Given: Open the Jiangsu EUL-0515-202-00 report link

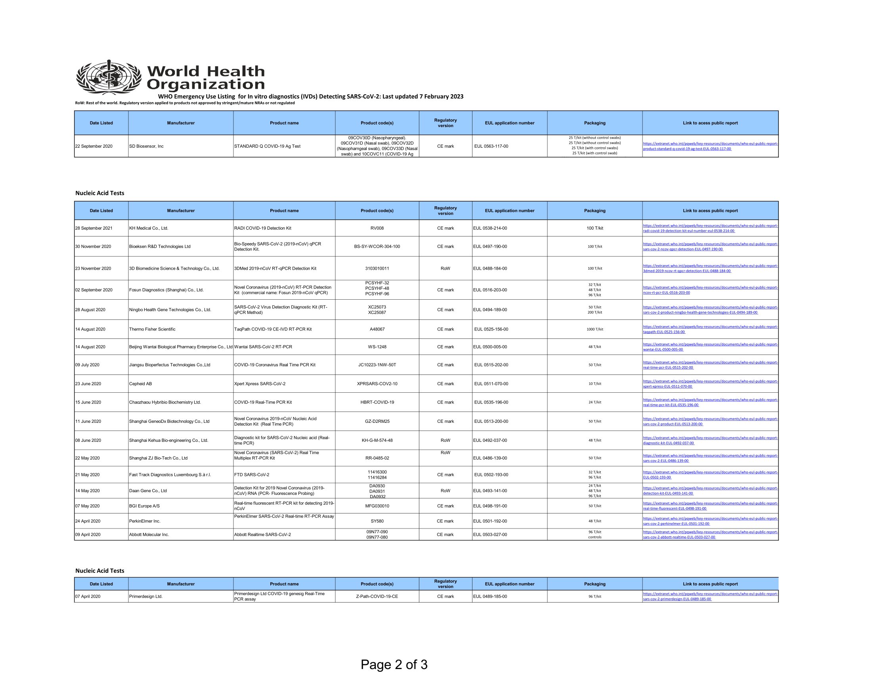Looking at the screenshot, I should pos(710,365).
